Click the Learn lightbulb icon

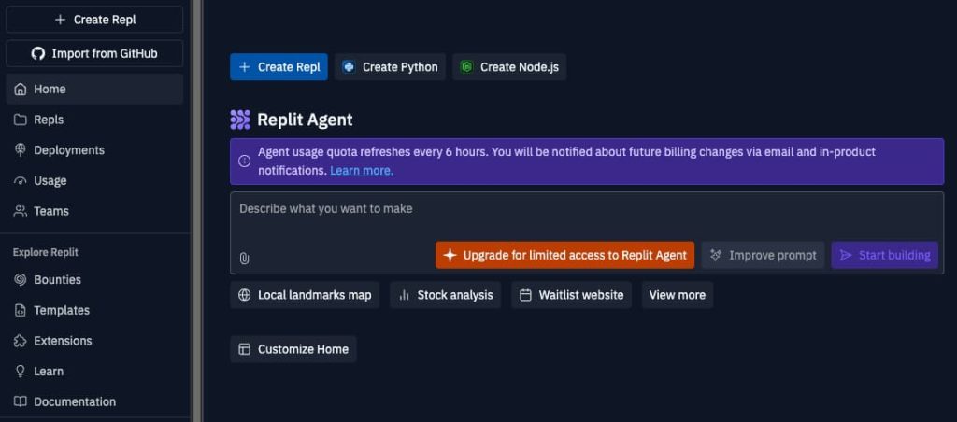tap(21, 372)
